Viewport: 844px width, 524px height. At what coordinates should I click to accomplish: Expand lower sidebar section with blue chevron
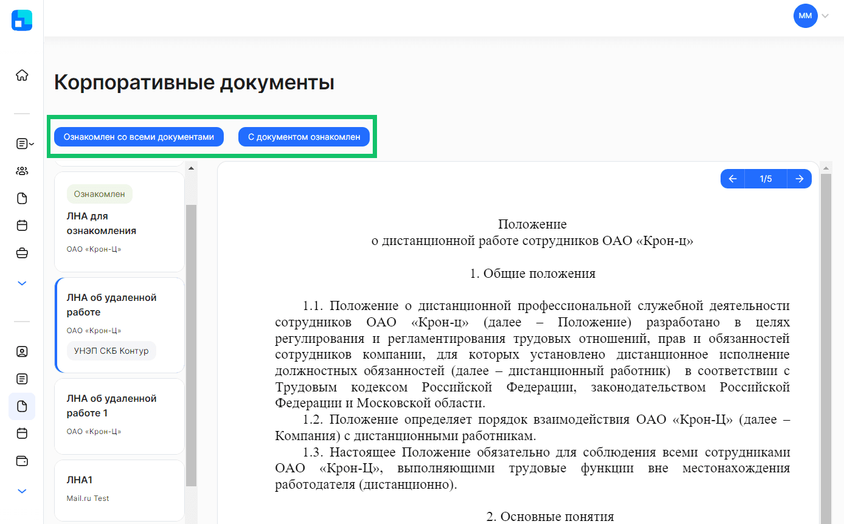coord(22,491)
